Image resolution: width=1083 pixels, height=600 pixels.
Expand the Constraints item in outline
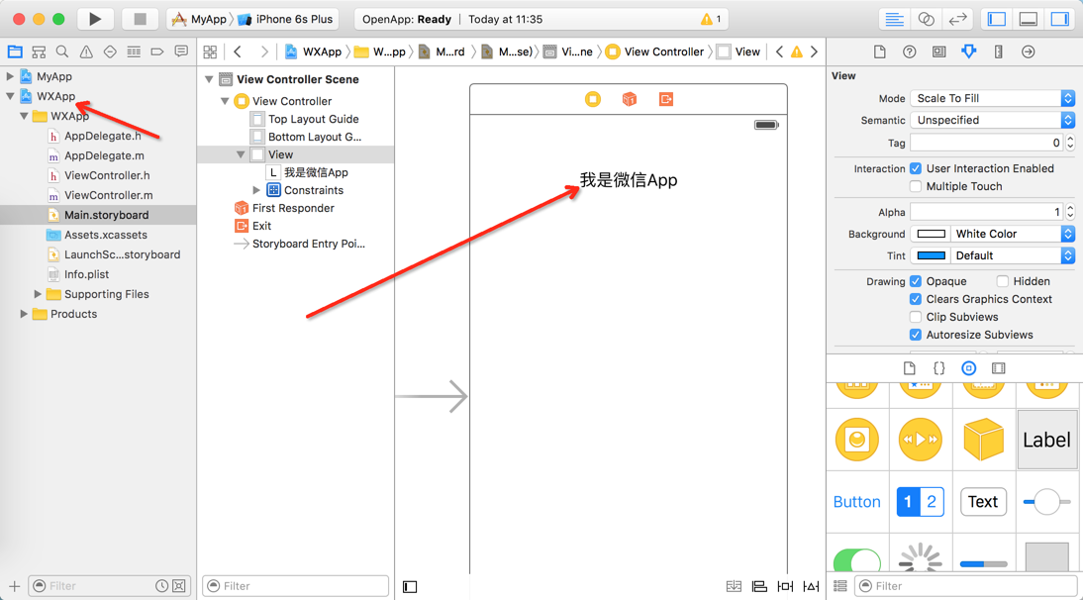click(256, 190)
